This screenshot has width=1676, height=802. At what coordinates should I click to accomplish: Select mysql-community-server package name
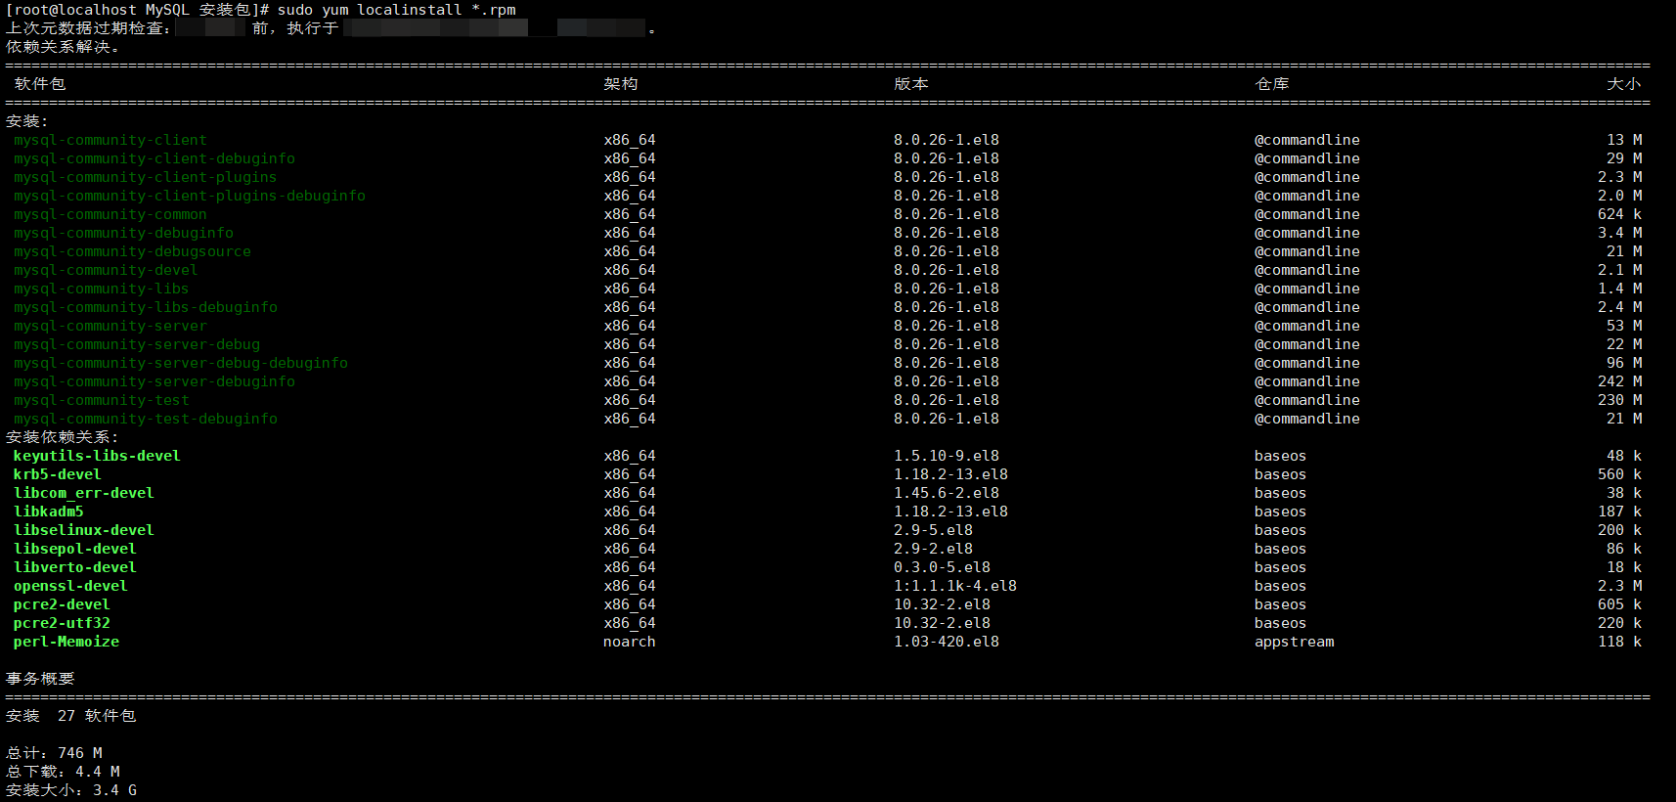110,326
